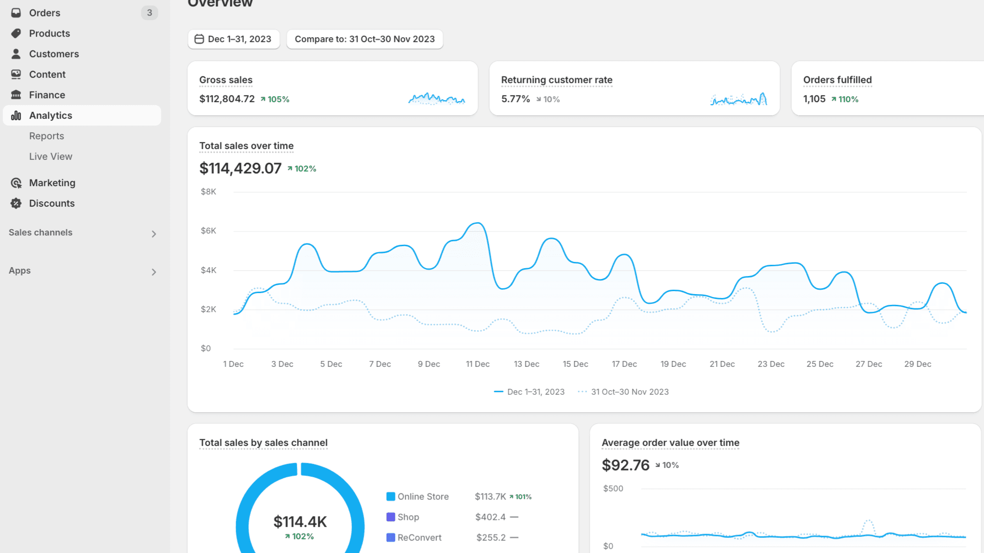The image size is (984, 553).
Task: Click the $255.2 ReConvert amount
Action: 491,537
